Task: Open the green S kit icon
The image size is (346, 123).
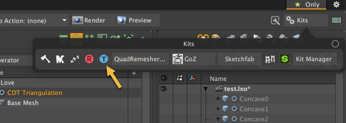Action: pos(285,59)
